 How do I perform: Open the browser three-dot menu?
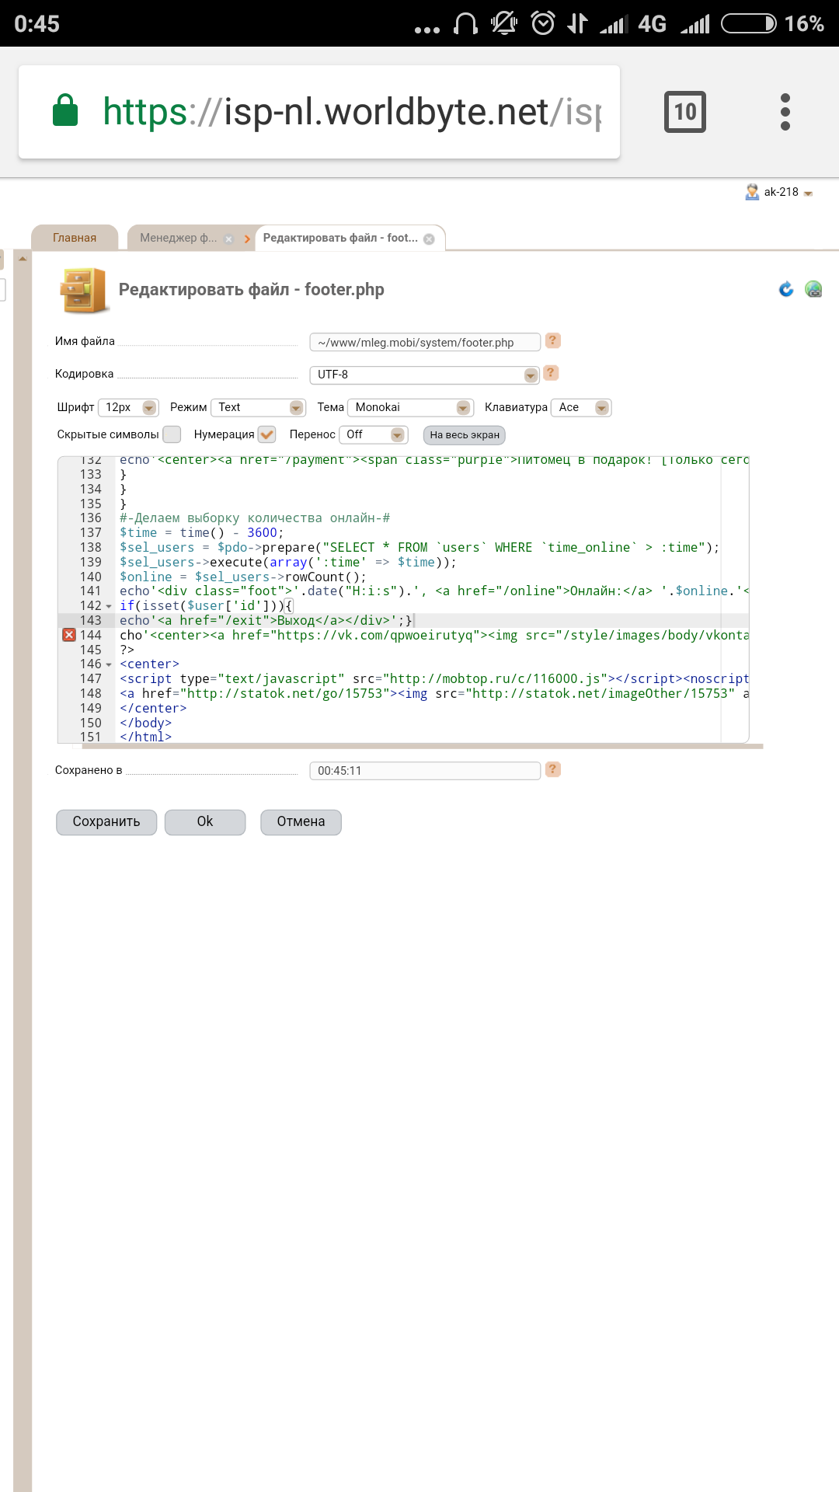coord(785,112)
